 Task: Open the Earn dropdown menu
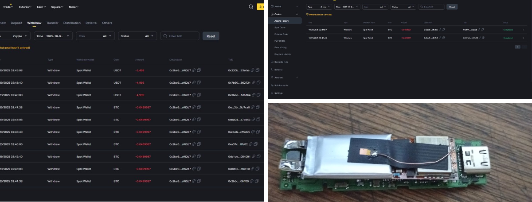[x=42, y=7]
